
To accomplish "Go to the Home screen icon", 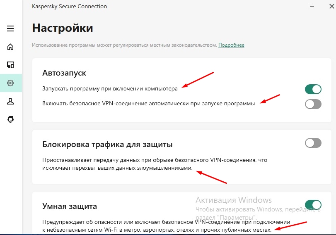I will tap(10, 47).
